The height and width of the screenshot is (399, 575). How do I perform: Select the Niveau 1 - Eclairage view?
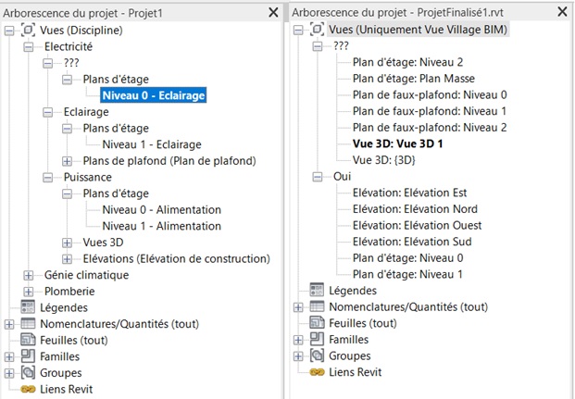click(x=152, y=144)
